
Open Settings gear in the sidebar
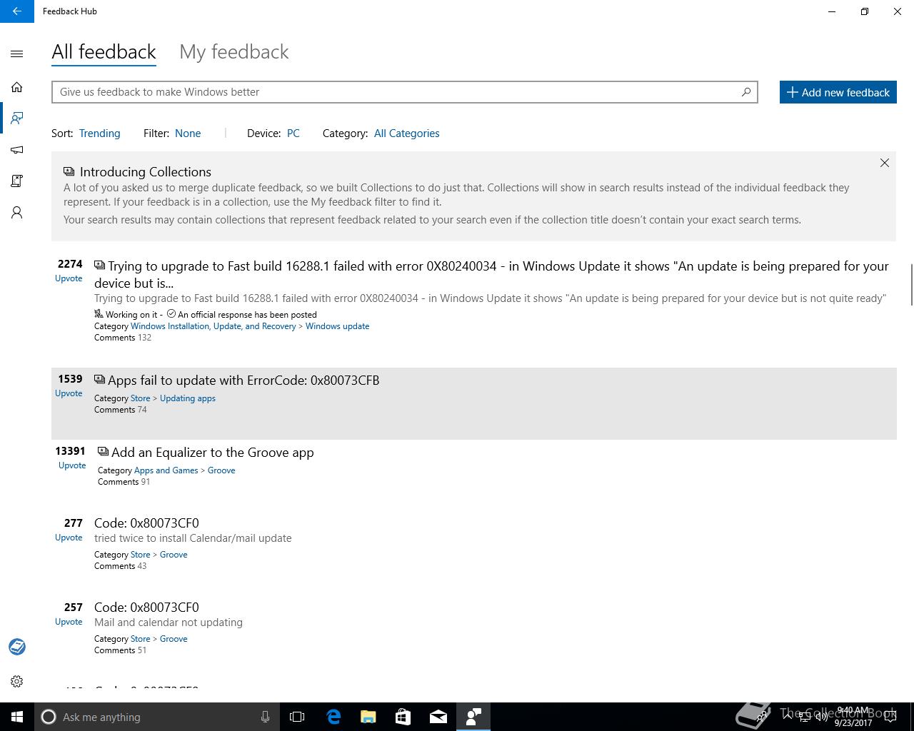point(17,681)
